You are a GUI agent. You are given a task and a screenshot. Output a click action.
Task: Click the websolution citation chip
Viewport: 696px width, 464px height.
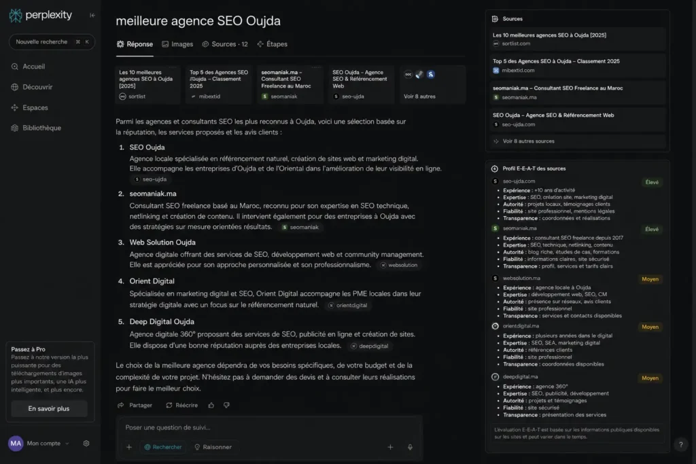pyautogui.click(x=398, y=265)
